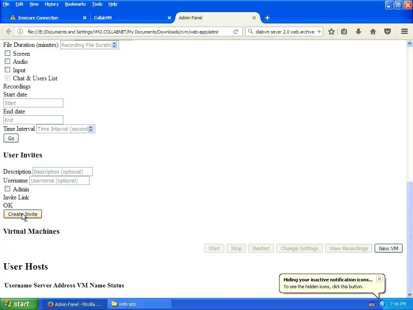Click the browser address bar URL

click(123, 31)
